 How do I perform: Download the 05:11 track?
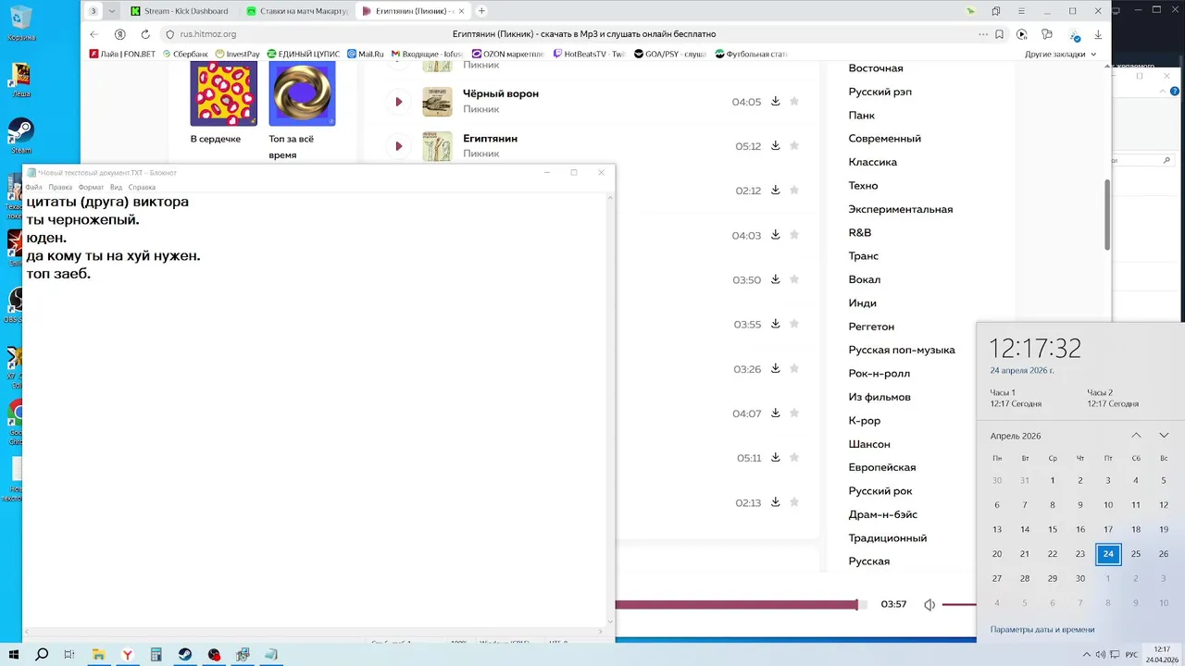click(x=776, y=457)
